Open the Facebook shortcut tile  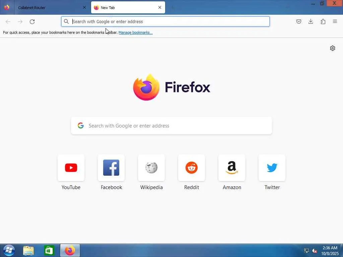pos(111,168)
